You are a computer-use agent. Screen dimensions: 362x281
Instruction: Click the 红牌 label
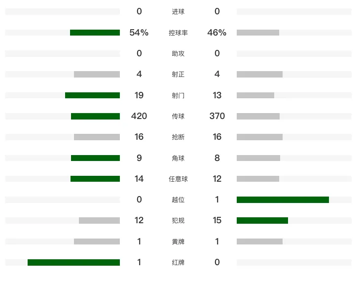click(x=178, y=263)
